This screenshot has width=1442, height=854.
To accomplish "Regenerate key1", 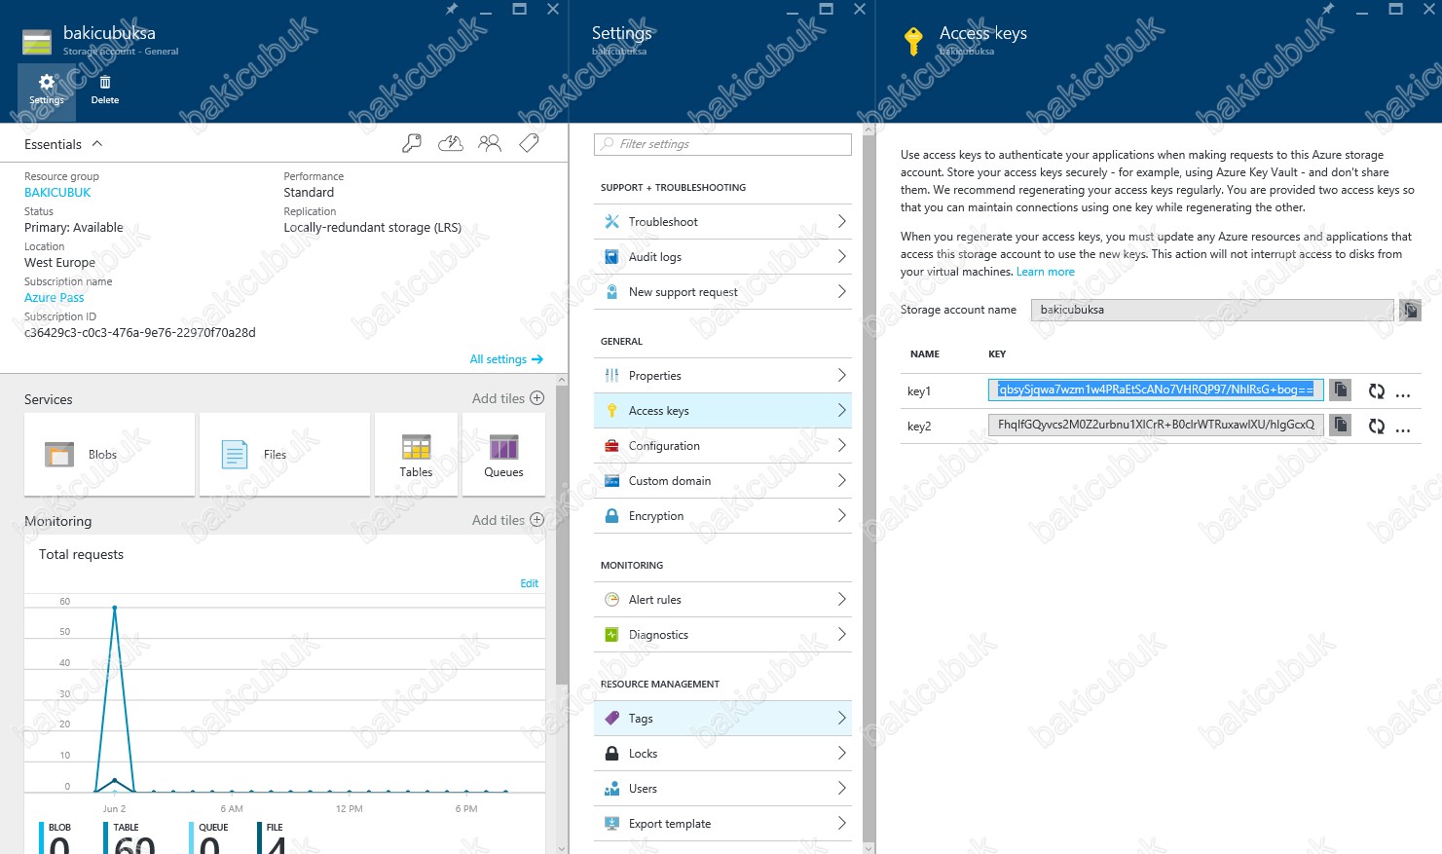I will [1376, 391].
